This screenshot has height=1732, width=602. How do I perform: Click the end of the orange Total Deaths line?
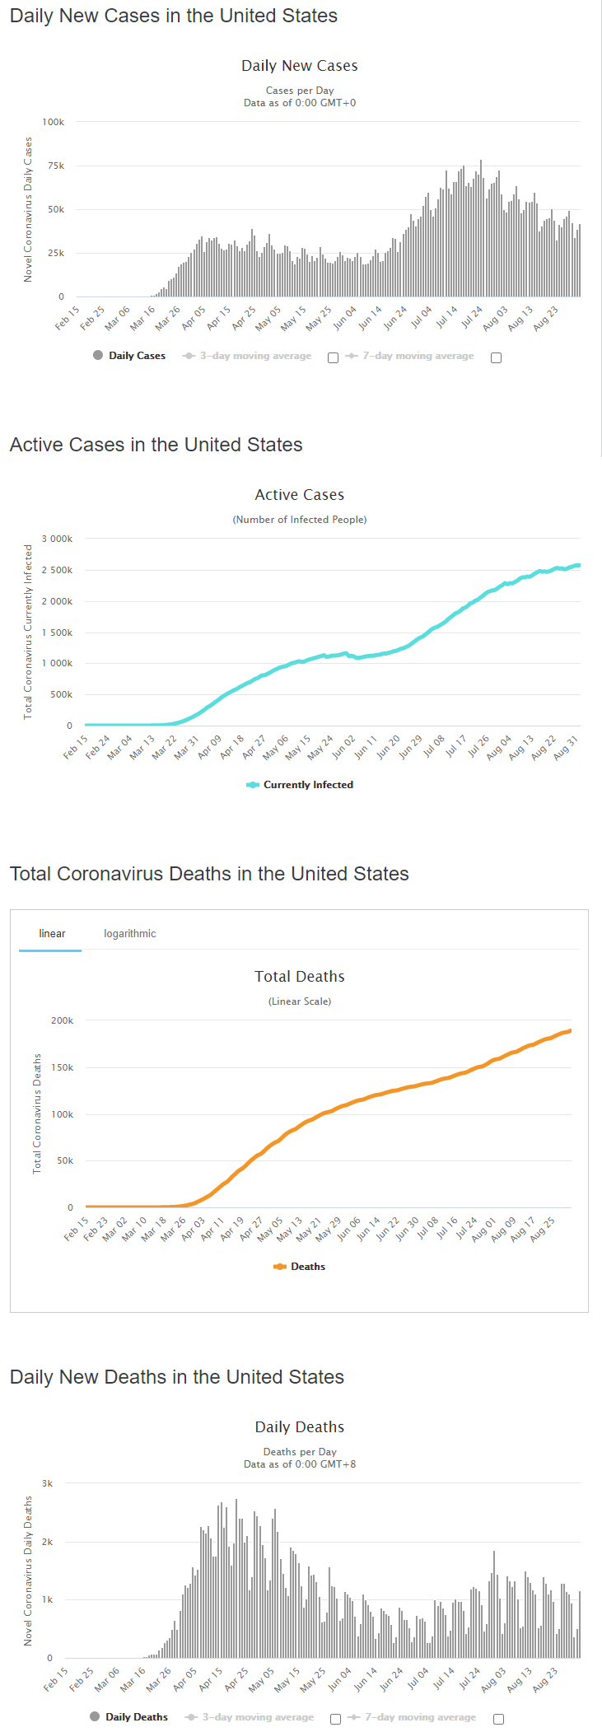570,1030
